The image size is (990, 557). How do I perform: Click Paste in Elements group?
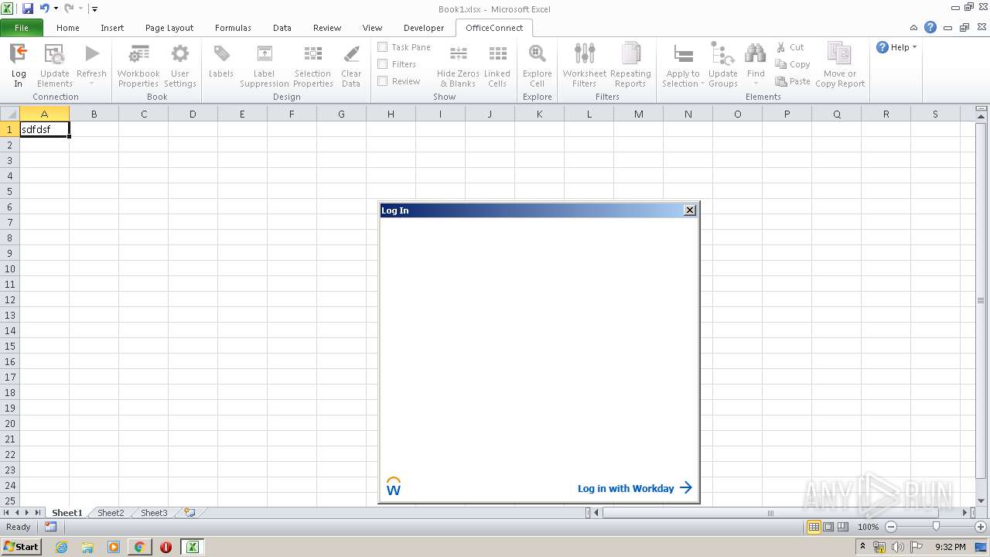coord(793,81)
